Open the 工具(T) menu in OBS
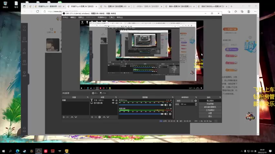The height and width of the screenshot is (154, 275). (112, 17)
